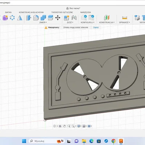The image size is (145, 145).
Task: Switch to the KONSTRUKCJA BLACHOWA tab
Action: coord(31,12)
